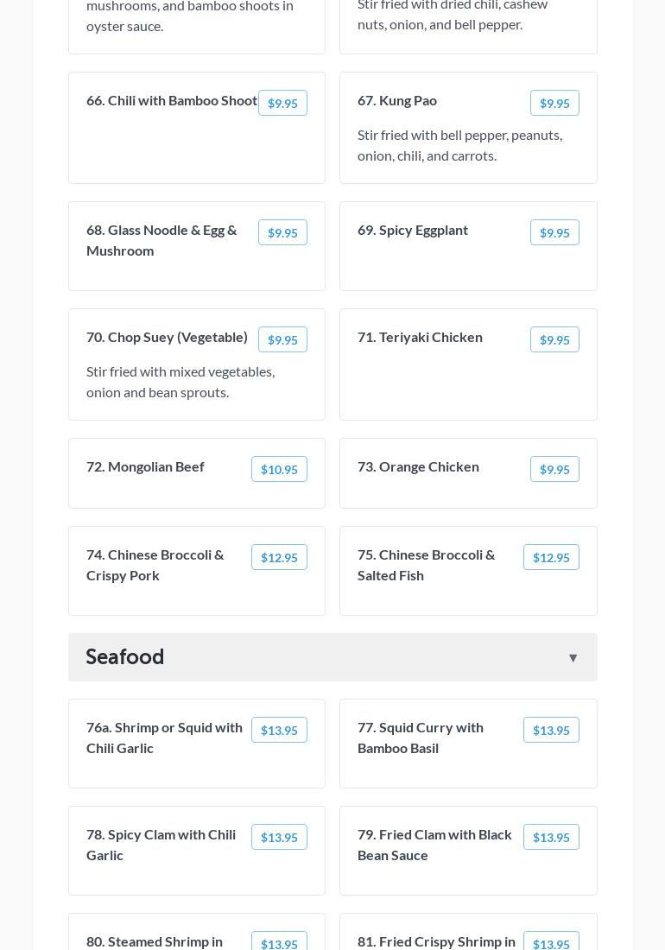Viewport: 665px width, 950px height.
Task: Click the $9.95 price for Chili with Bamboo Shoot
Action: pyautogui.click(x=282, y=103)
